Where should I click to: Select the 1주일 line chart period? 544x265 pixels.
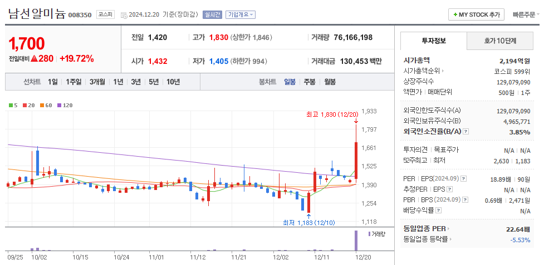[73, 82]
